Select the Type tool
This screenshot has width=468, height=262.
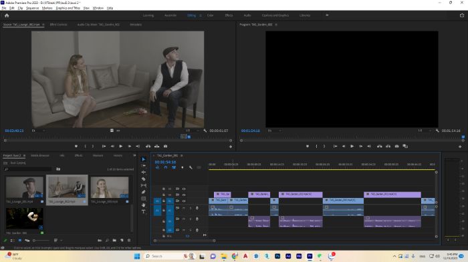click(144, 212)
